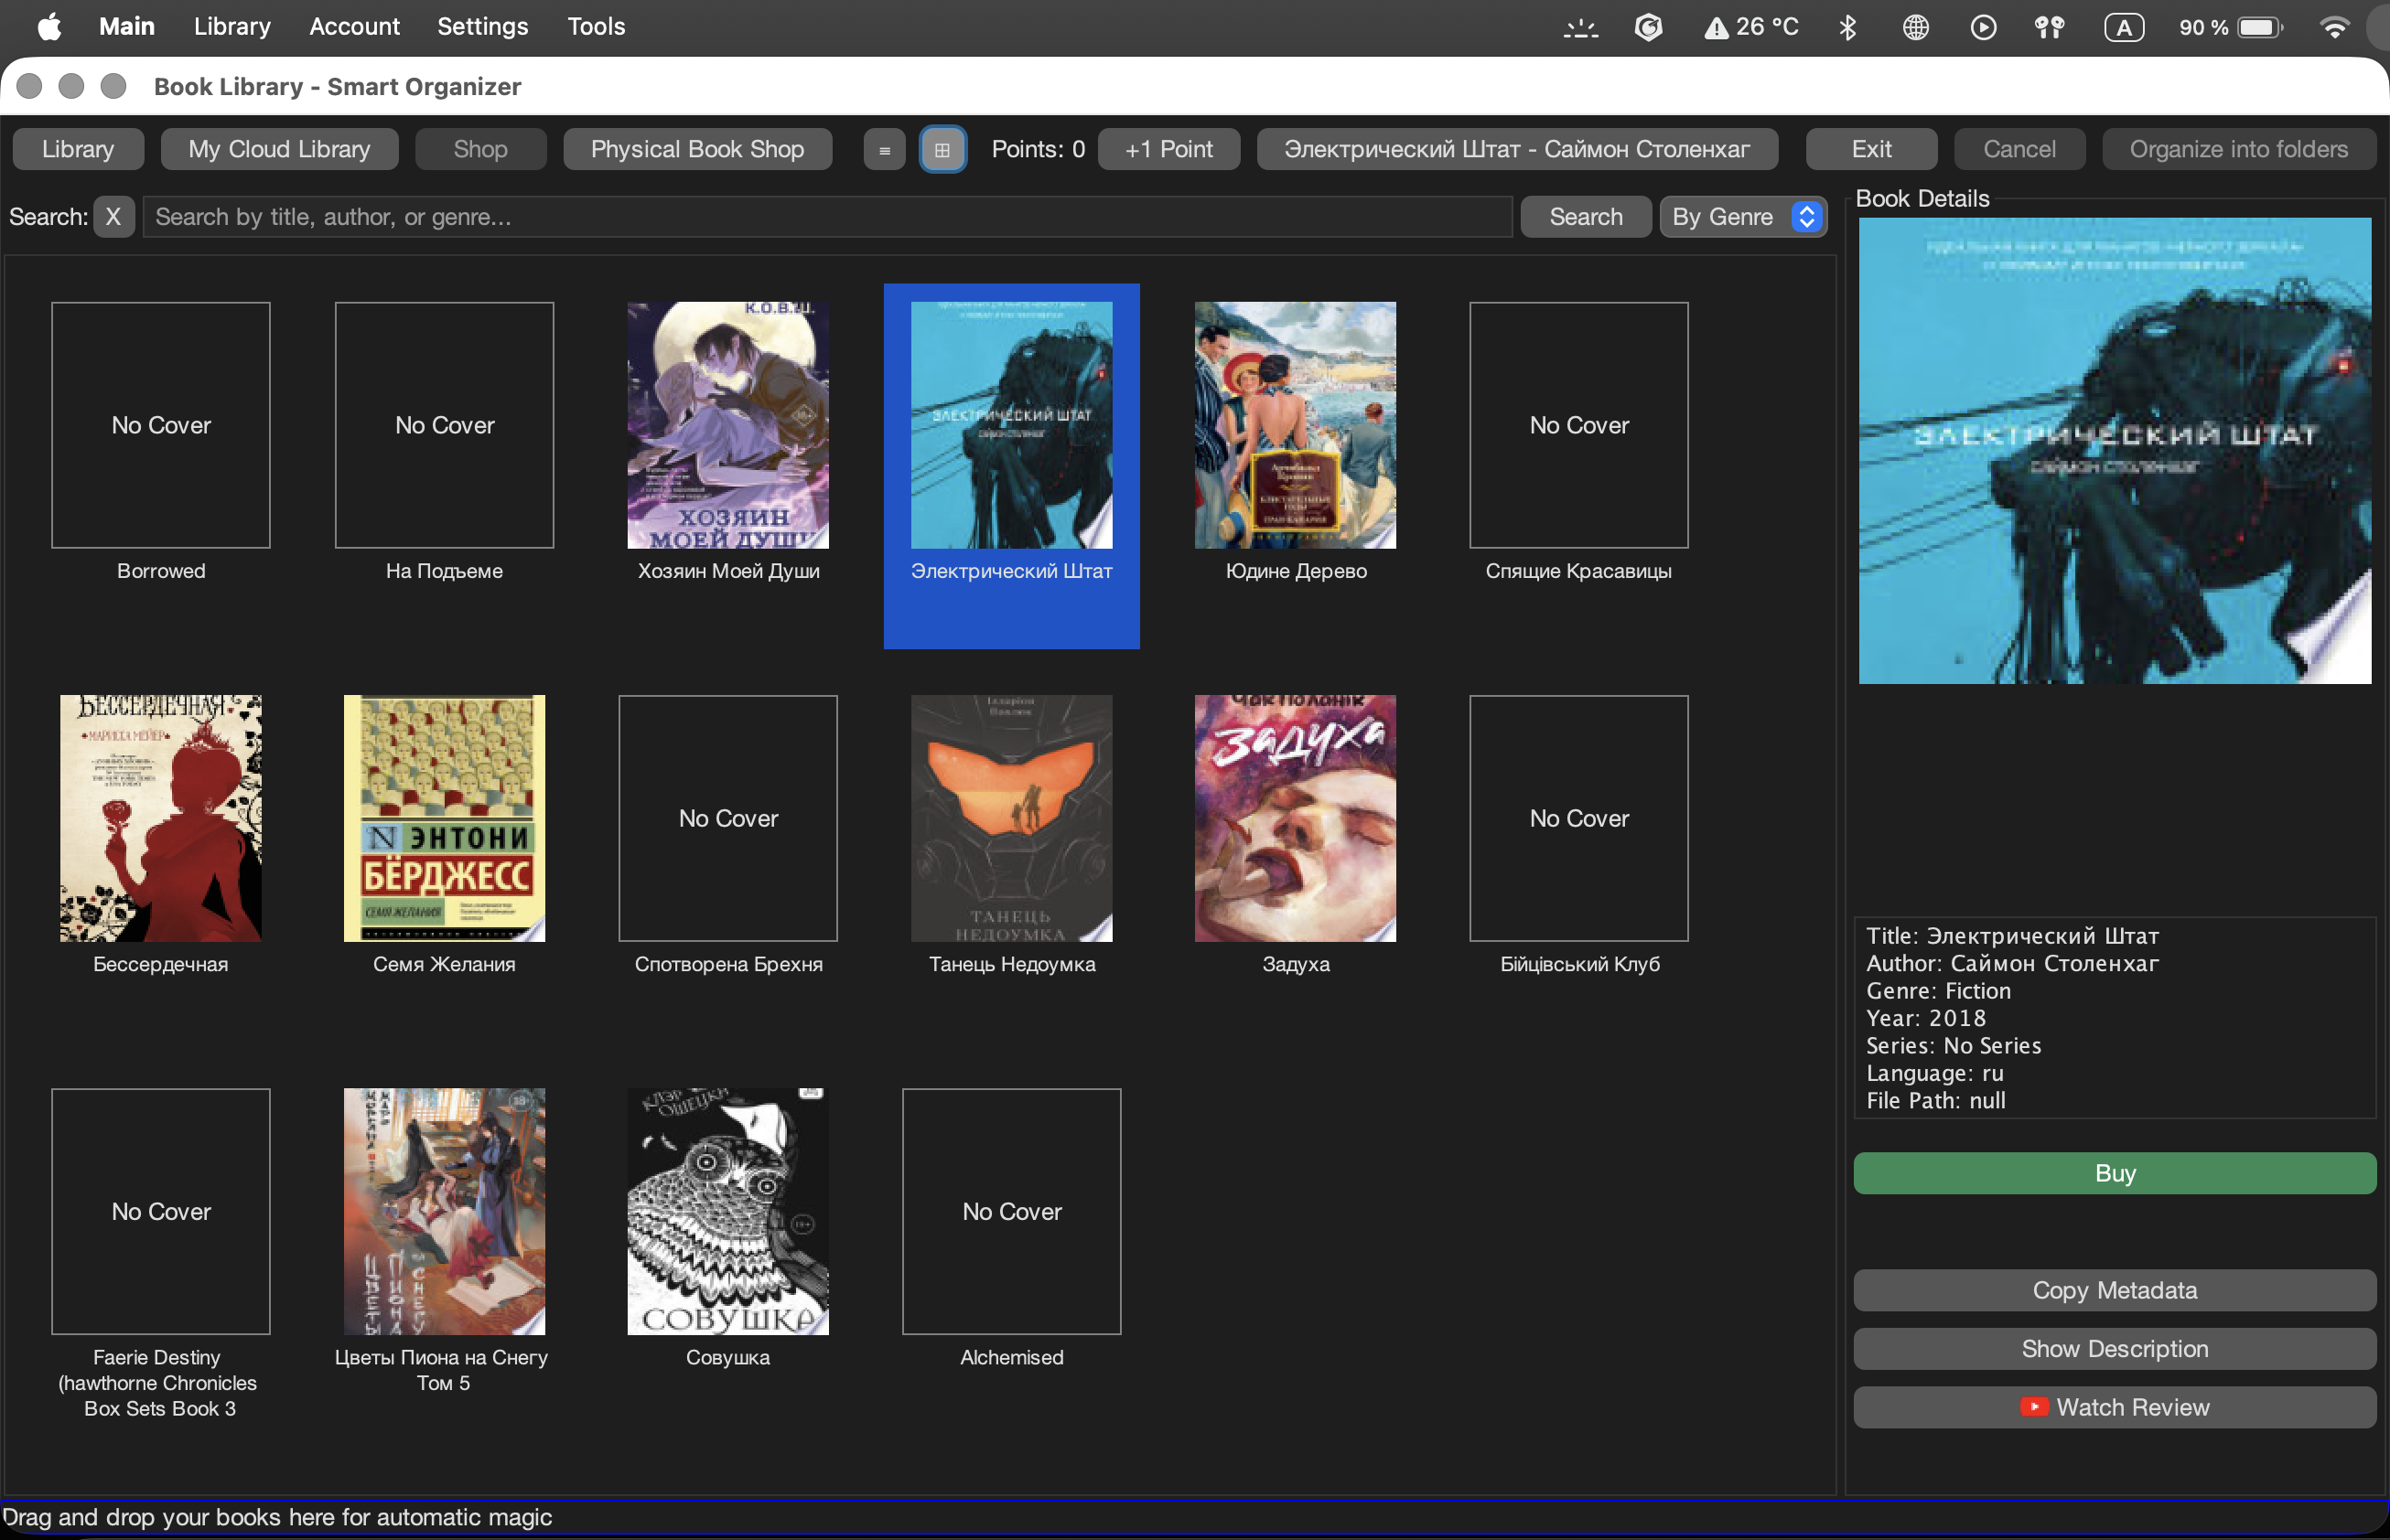Buy the selected book
Image resolution: width=2390 pixels, height=1540 pixels.
[2114, 1173]
